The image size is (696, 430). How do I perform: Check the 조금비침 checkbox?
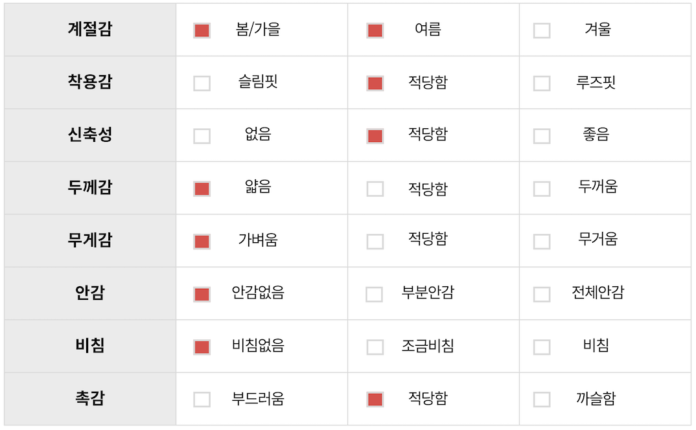375,347
